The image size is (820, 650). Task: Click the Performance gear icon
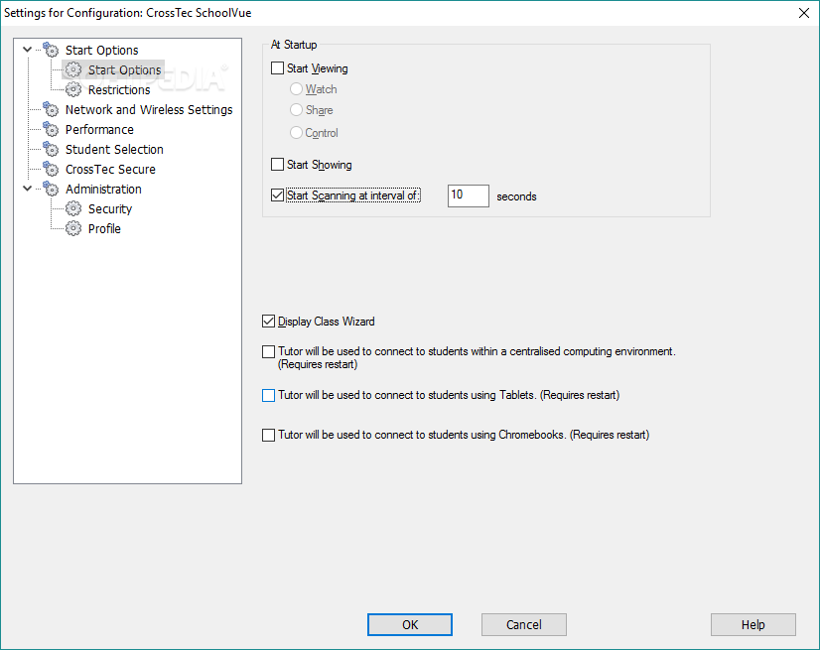click(x=51, y=129)
